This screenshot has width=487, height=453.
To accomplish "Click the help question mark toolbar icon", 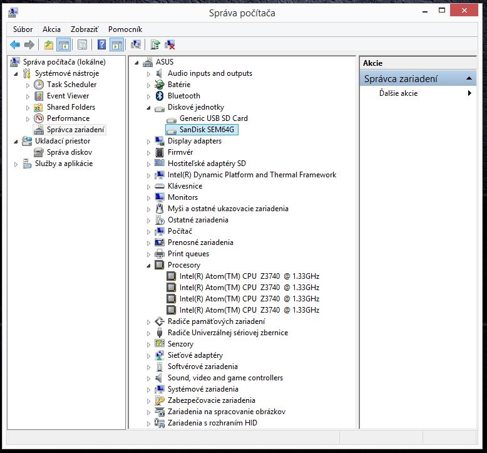I will tap(101, 44).
